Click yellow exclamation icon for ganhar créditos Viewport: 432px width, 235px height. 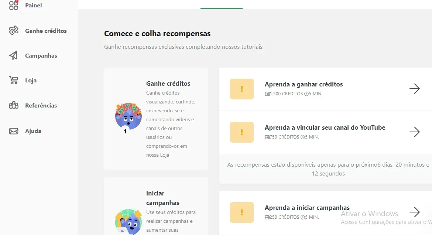coord(241,89)
